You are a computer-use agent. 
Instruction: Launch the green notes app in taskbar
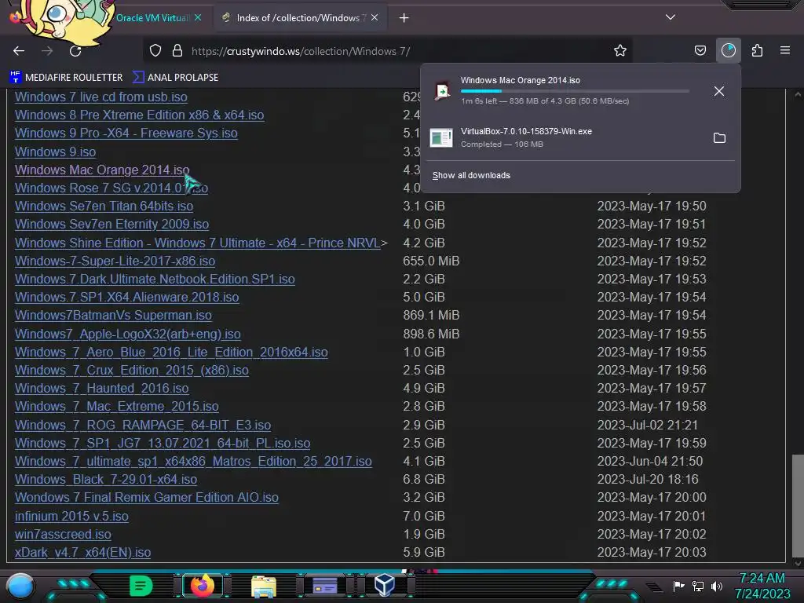click(x=141, y=586)
